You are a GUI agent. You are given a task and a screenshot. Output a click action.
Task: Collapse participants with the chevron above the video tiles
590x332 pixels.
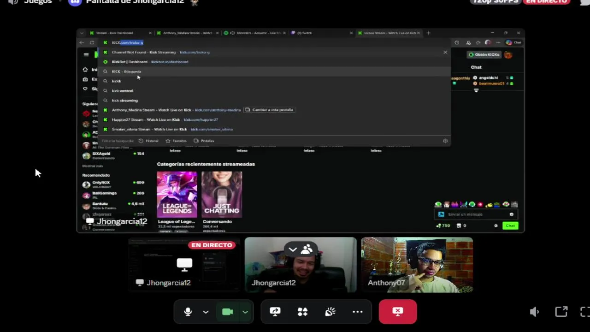tap(293, 249)
